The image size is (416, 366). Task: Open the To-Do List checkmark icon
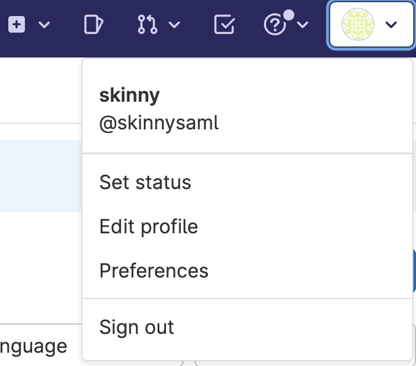coord(224,25)
